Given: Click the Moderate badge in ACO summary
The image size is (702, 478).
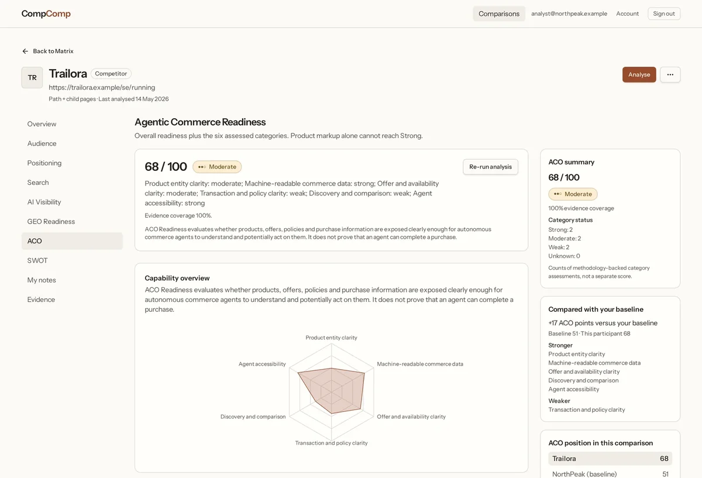Looking at the screenshot, I should tap(573, 194).
